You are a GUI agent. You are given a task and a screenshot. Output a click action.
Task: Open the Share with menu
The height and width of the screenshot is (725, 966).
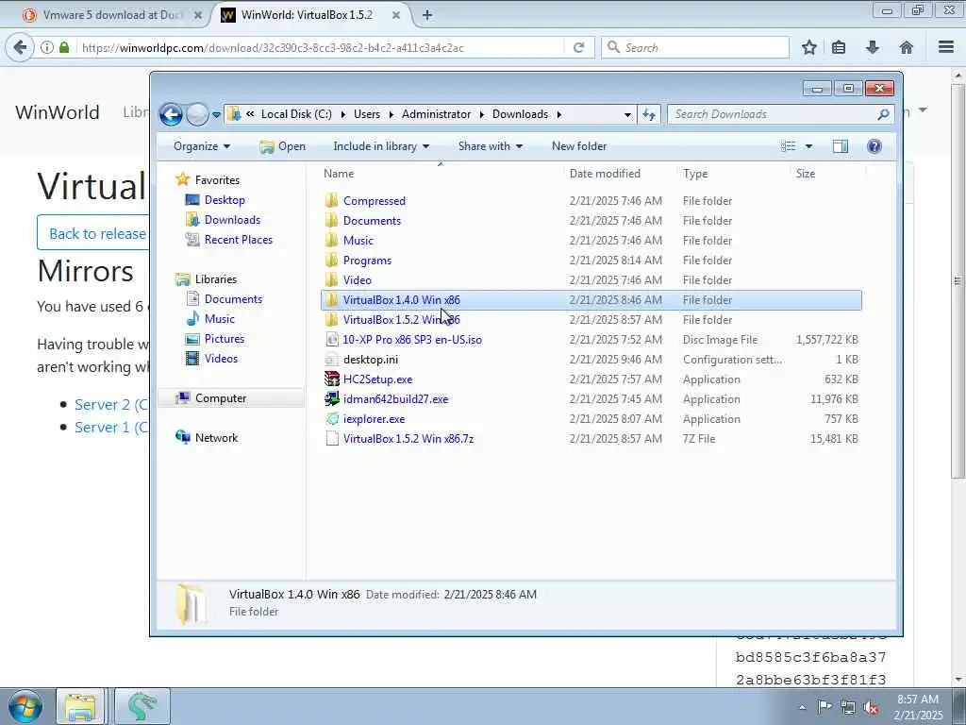[491, 146]
